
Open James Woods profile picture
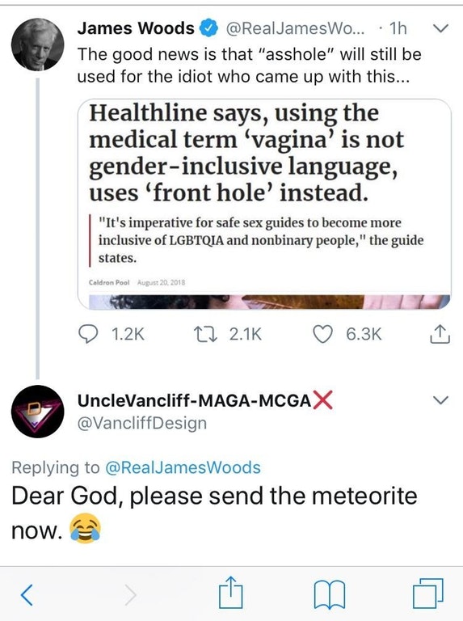[x=38, y=44]
